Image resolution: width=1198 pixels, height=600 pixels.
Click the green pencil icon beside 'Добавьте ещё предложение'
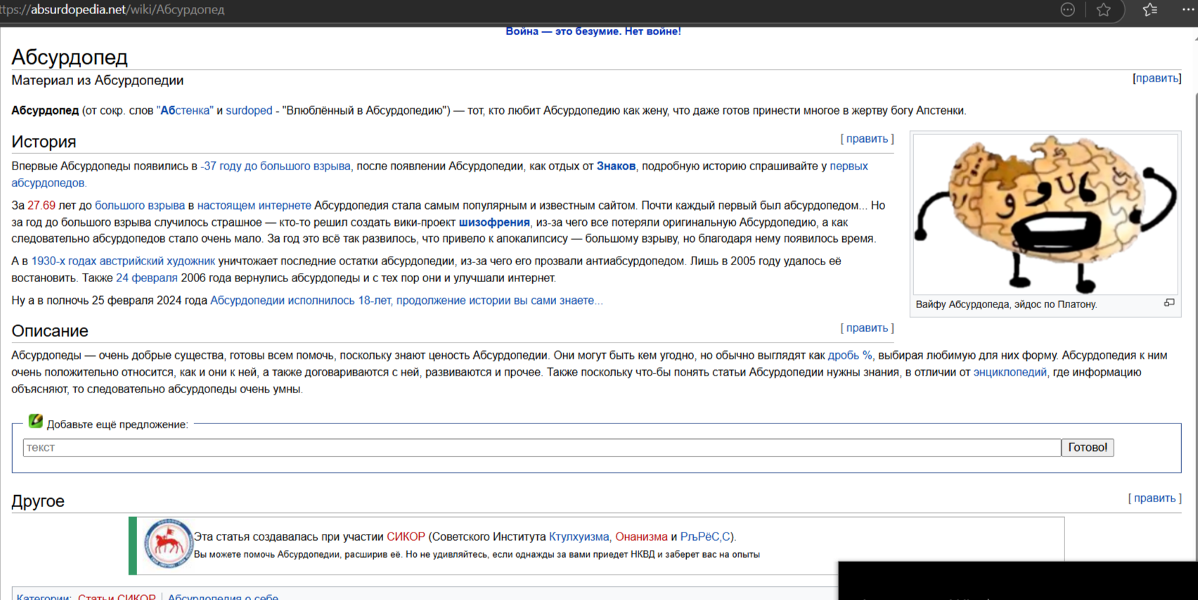point(35,421)
